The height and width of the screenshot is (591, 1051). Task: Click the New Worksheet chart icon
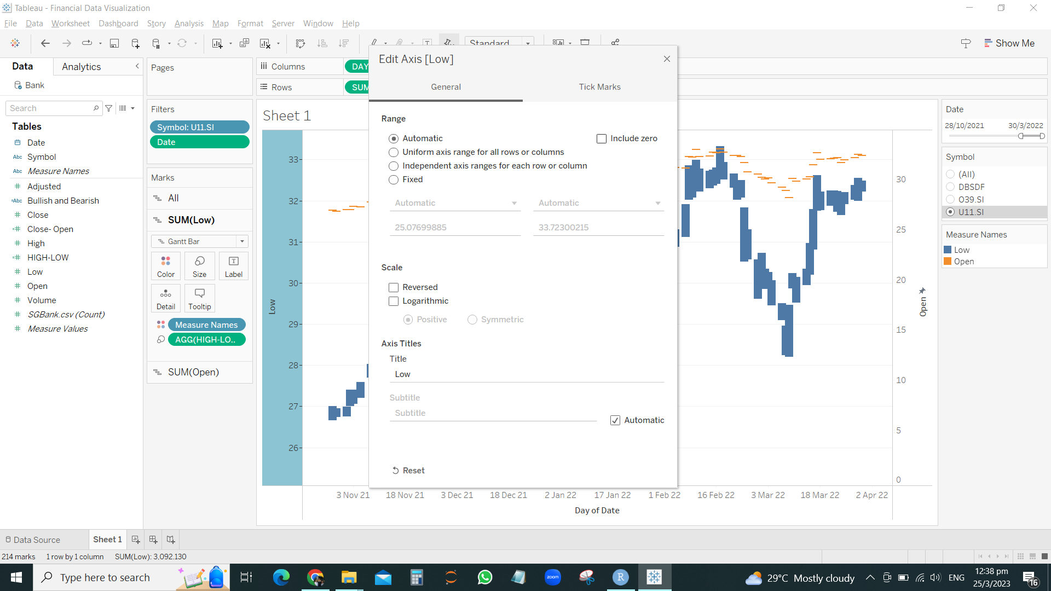pyautogui.click(x=217, y=43)
